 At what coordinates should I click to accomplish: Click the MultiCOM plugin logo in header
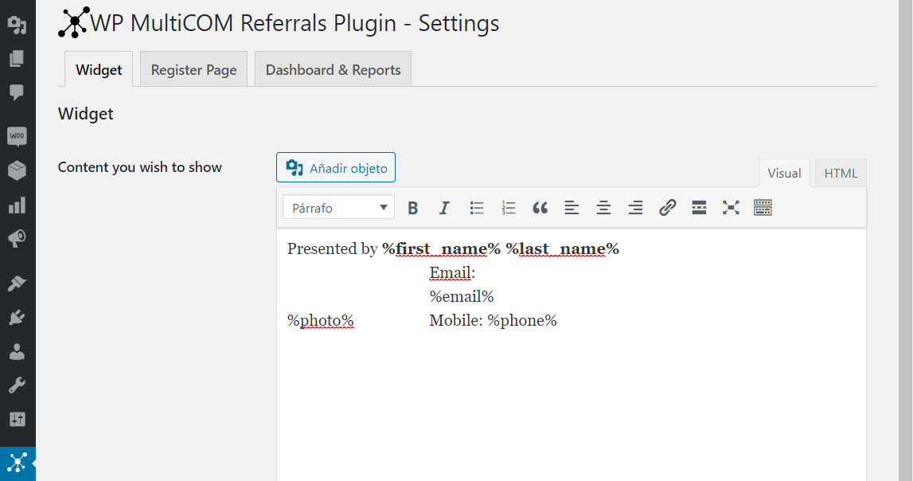coord(74,23)
